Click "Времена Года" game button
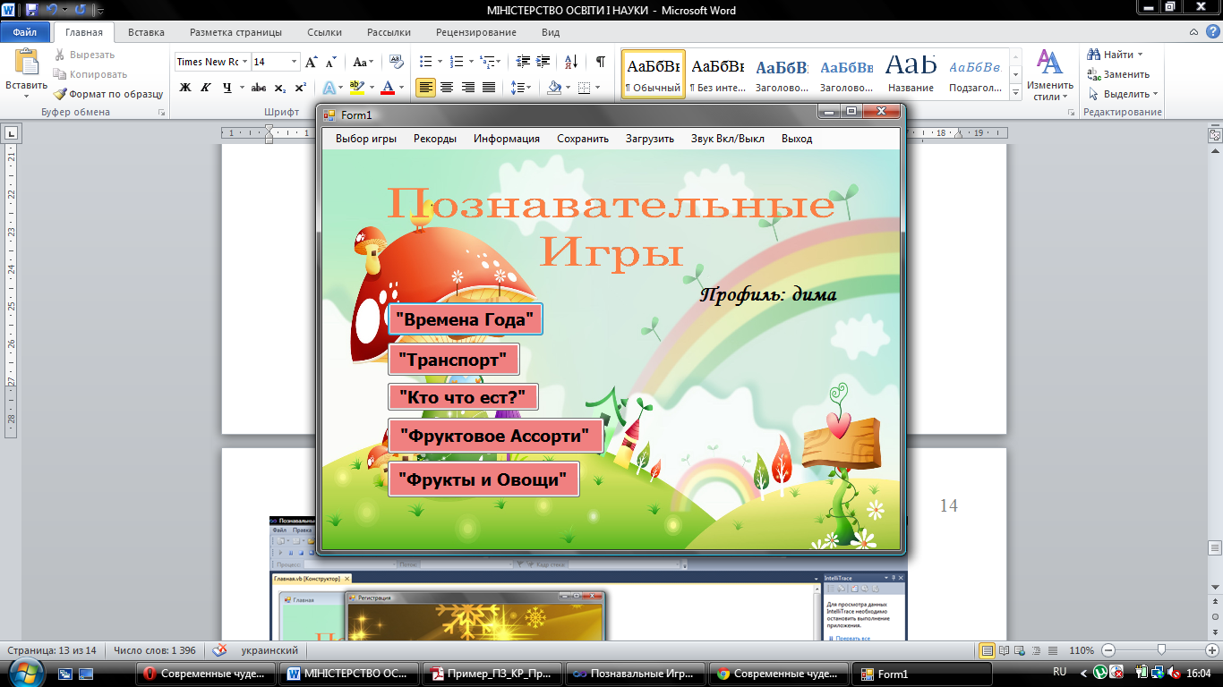The width and height of the screenshot is (1223, 687). pos(466,319)
